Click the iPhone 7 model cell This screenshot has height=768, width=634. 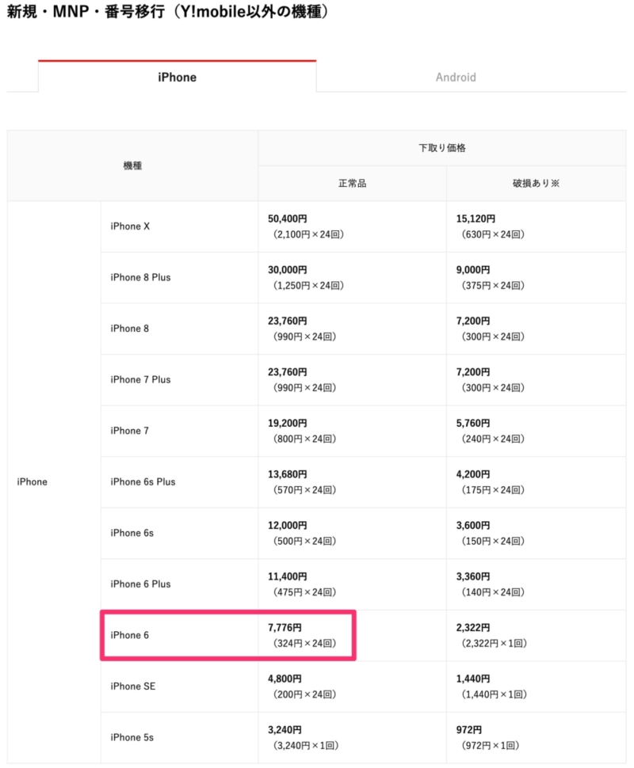pyautogui.click(x=179, y=431)
